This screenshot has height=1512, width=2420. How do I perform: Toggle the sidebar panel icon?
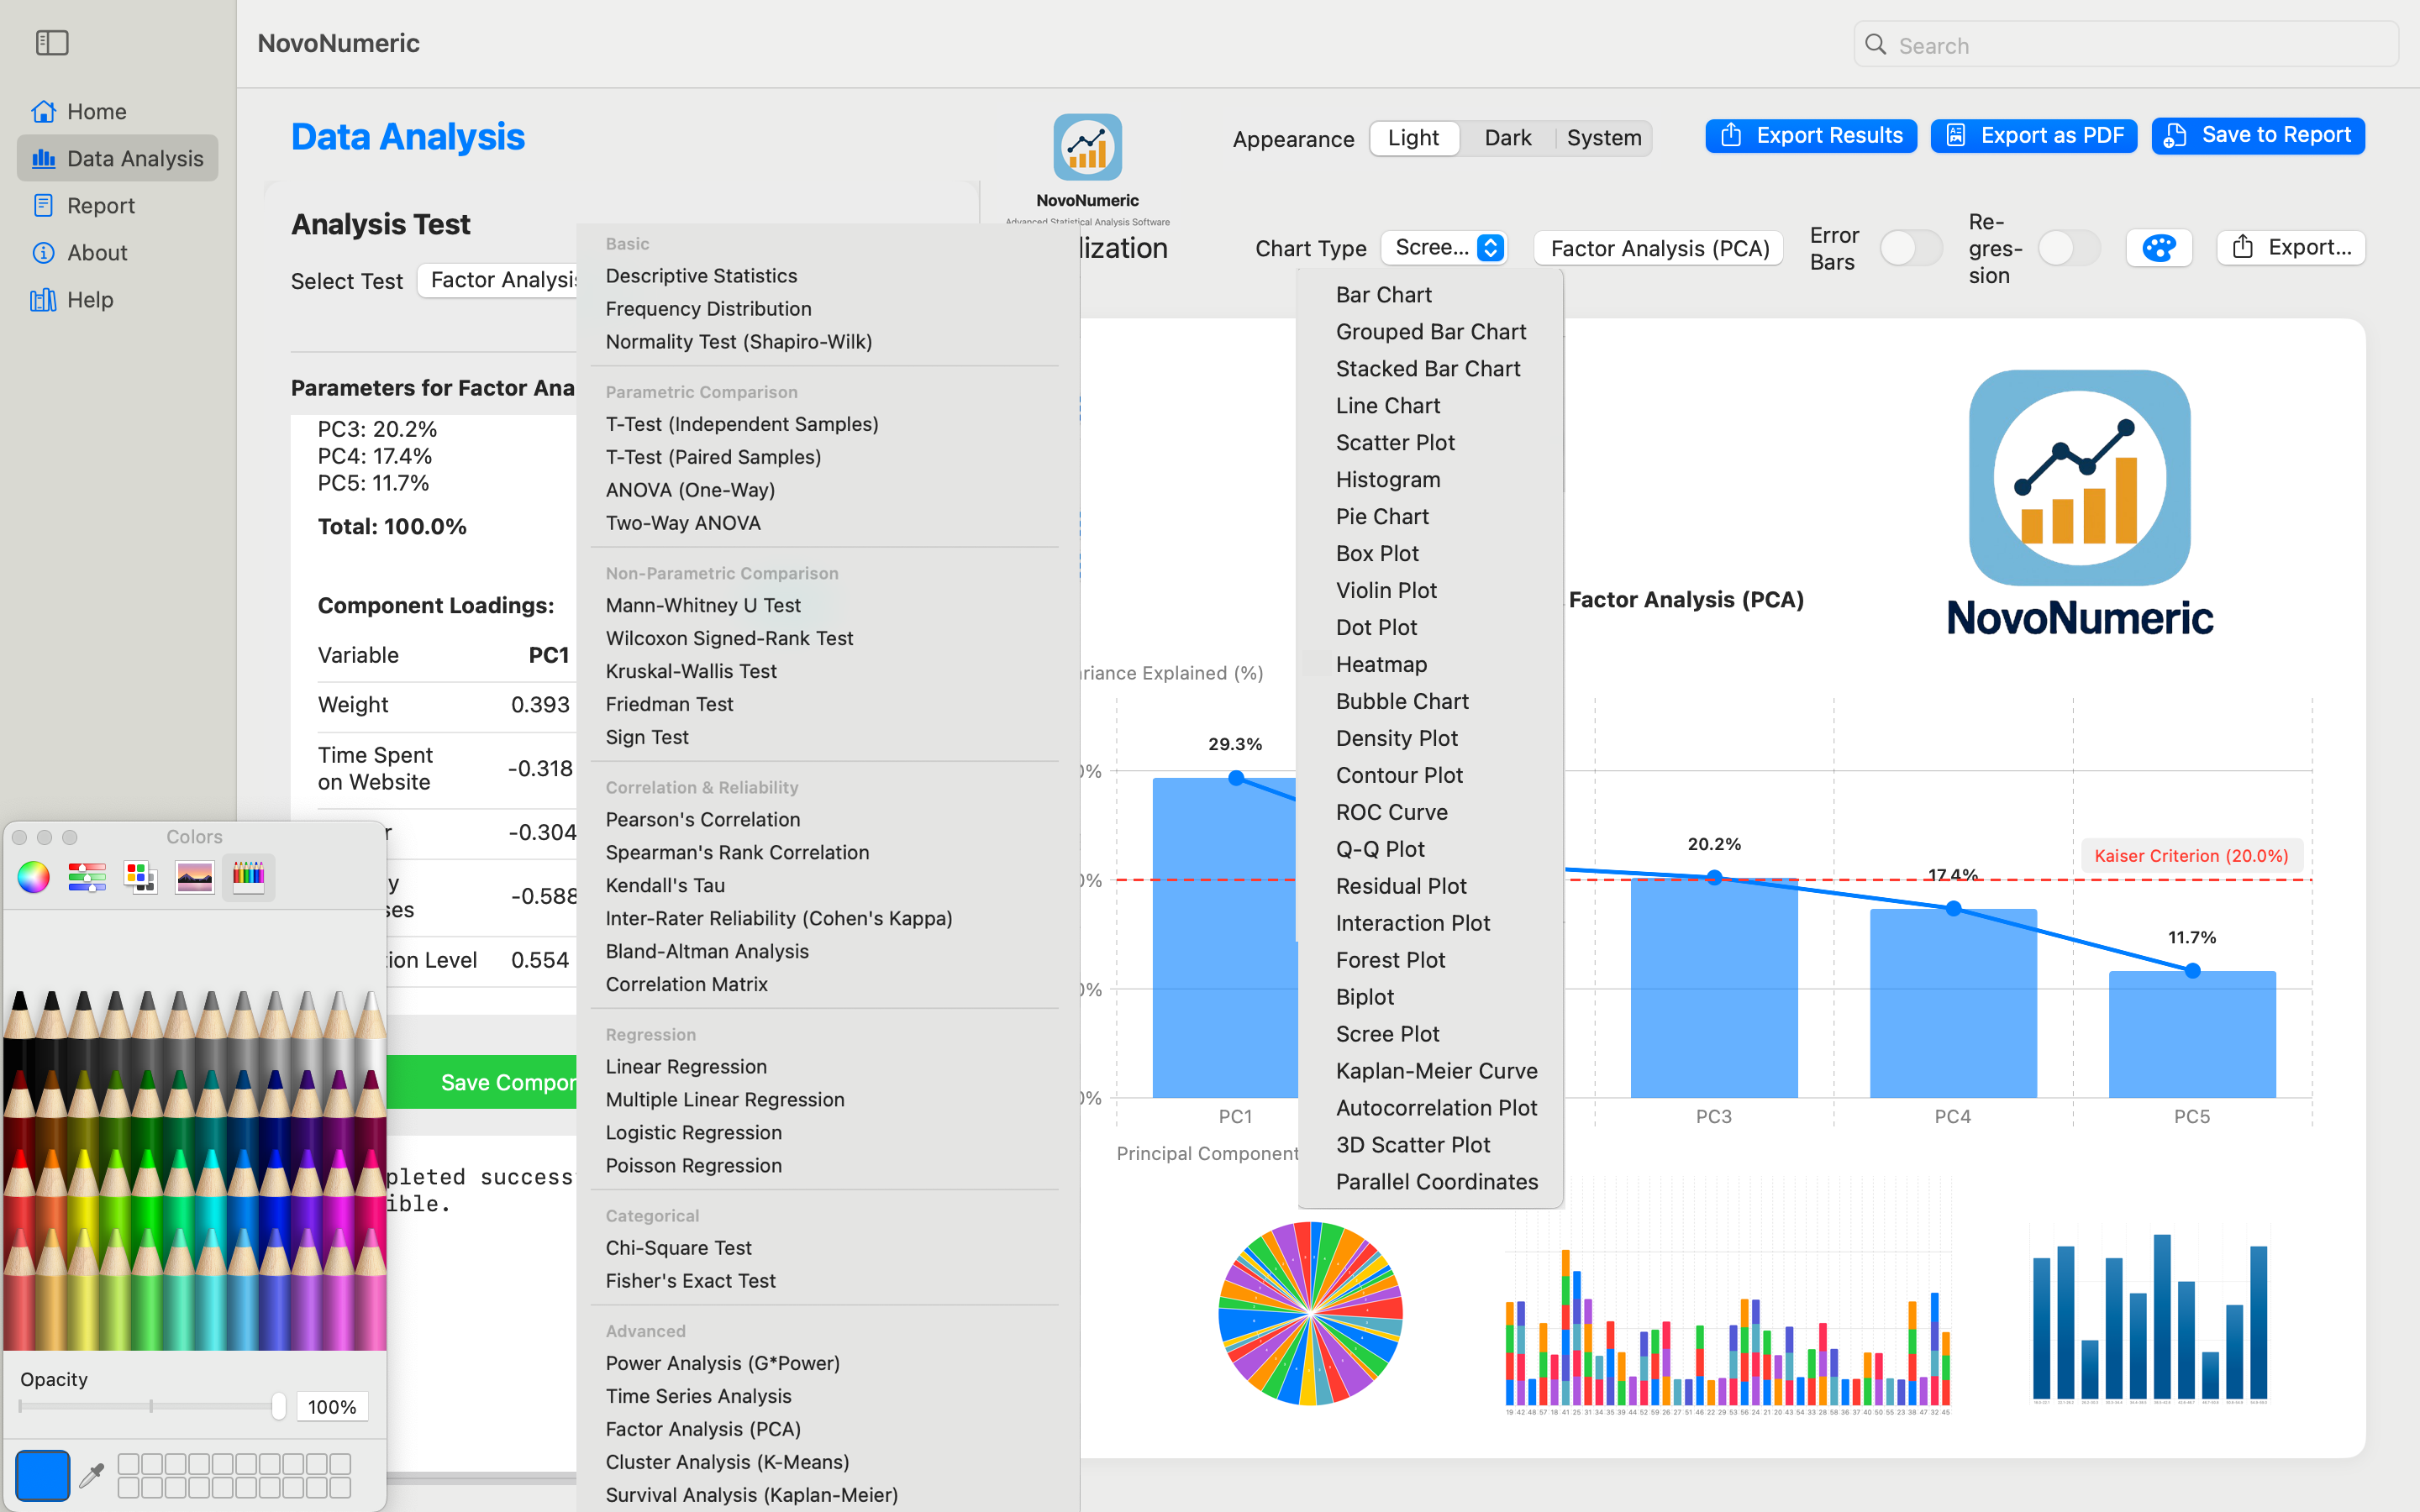[52, 43]
